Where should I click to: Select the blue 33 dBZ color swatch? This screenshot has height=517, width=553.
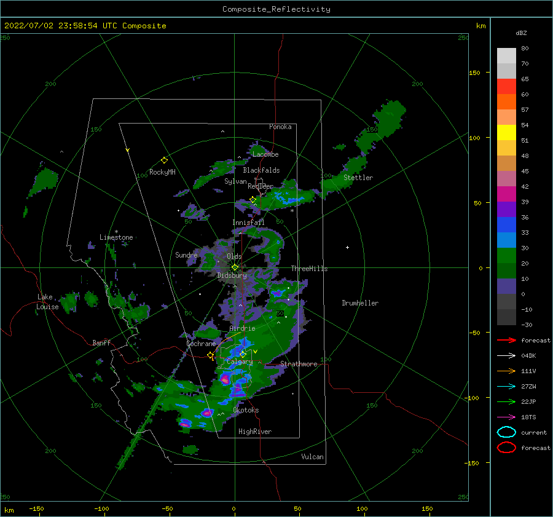coord(506,240)
